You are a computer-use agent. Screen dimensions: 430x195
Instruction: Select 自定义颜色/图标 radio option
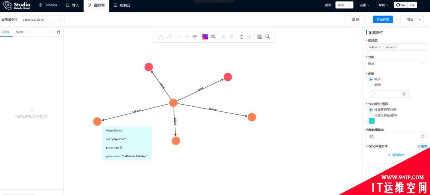(x=371, y=115)
